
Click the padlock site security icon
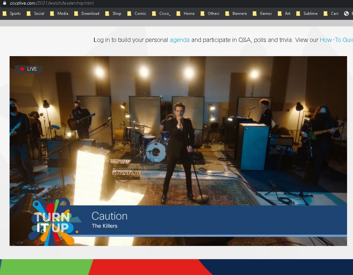(5, 3)
